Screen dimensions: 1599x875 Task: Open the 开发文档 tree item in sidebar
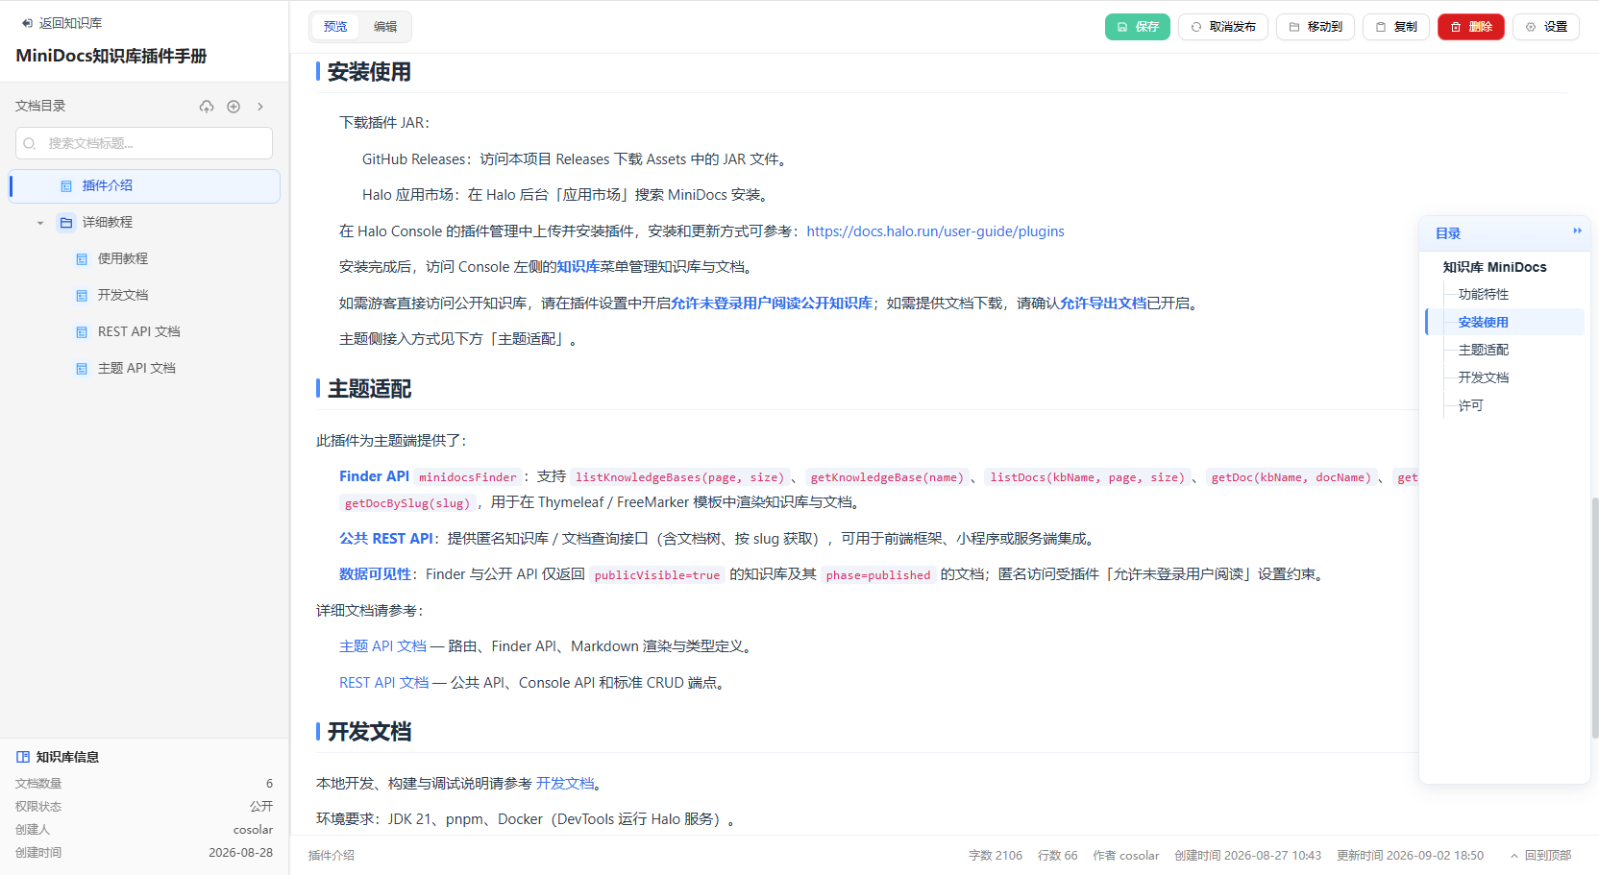(122, 296)
